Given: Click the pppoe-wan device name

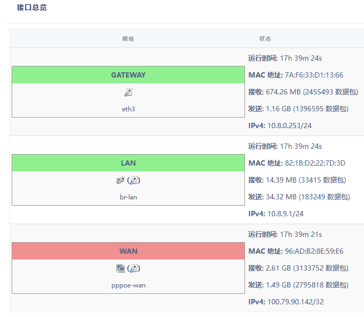Looking at the screenshot, I should (129, 285).
